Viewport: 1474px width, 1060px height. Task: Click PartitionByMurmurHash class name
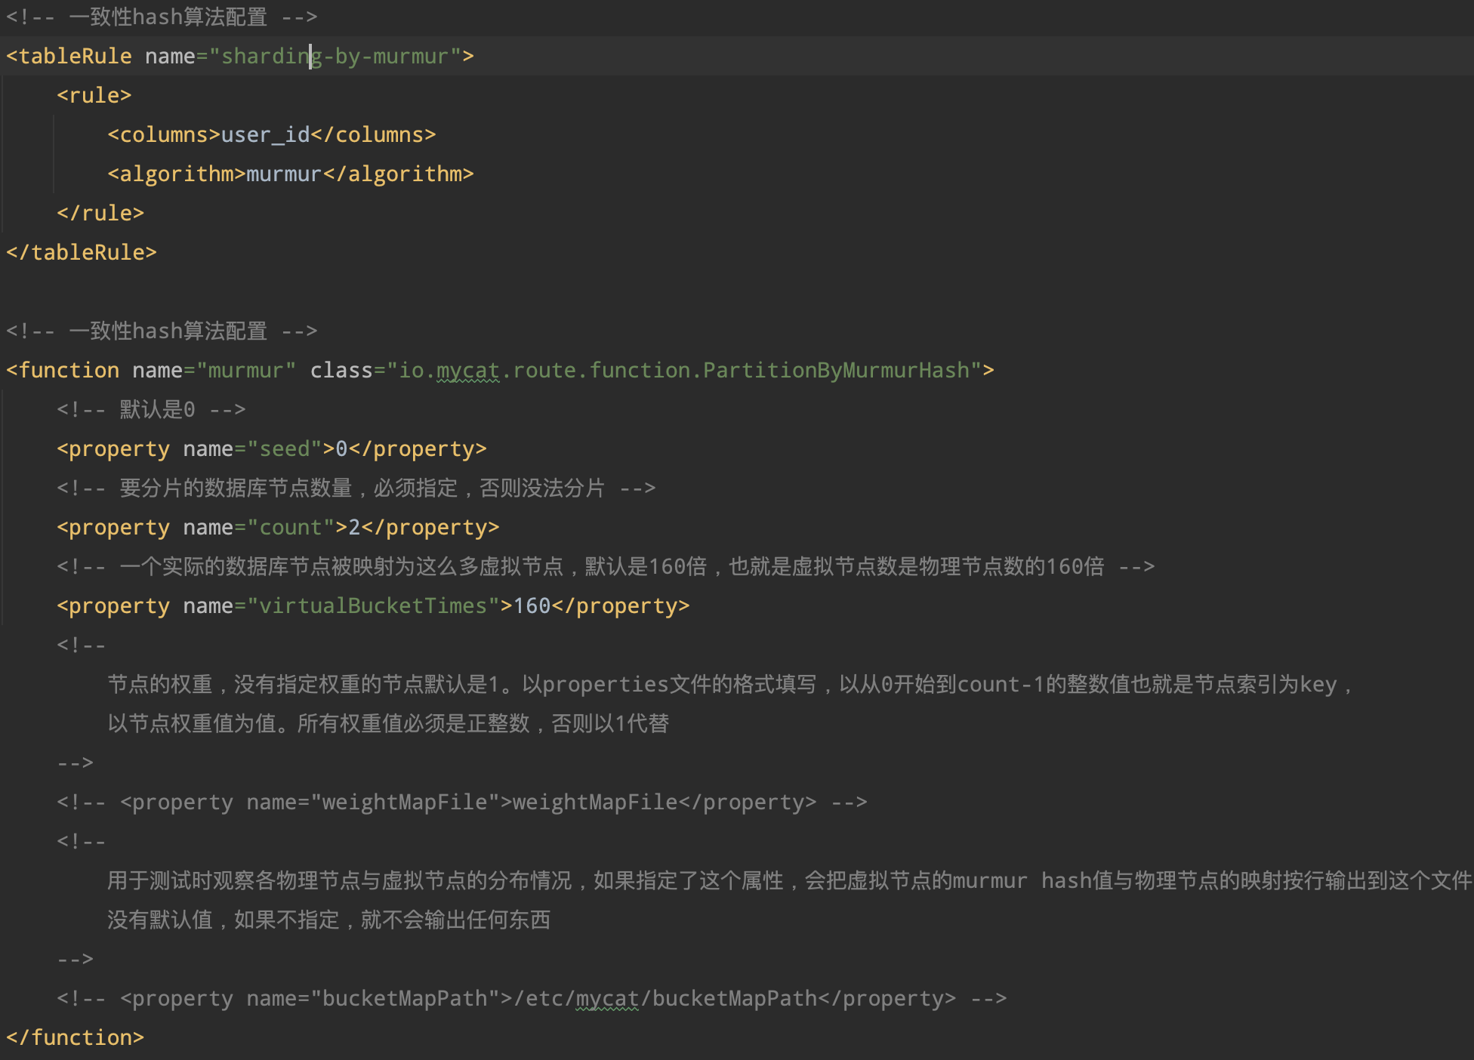click(x=836, y=371)
